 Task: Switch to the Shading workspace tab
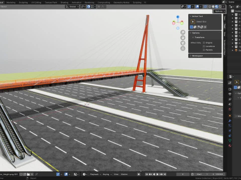(64, 2)
